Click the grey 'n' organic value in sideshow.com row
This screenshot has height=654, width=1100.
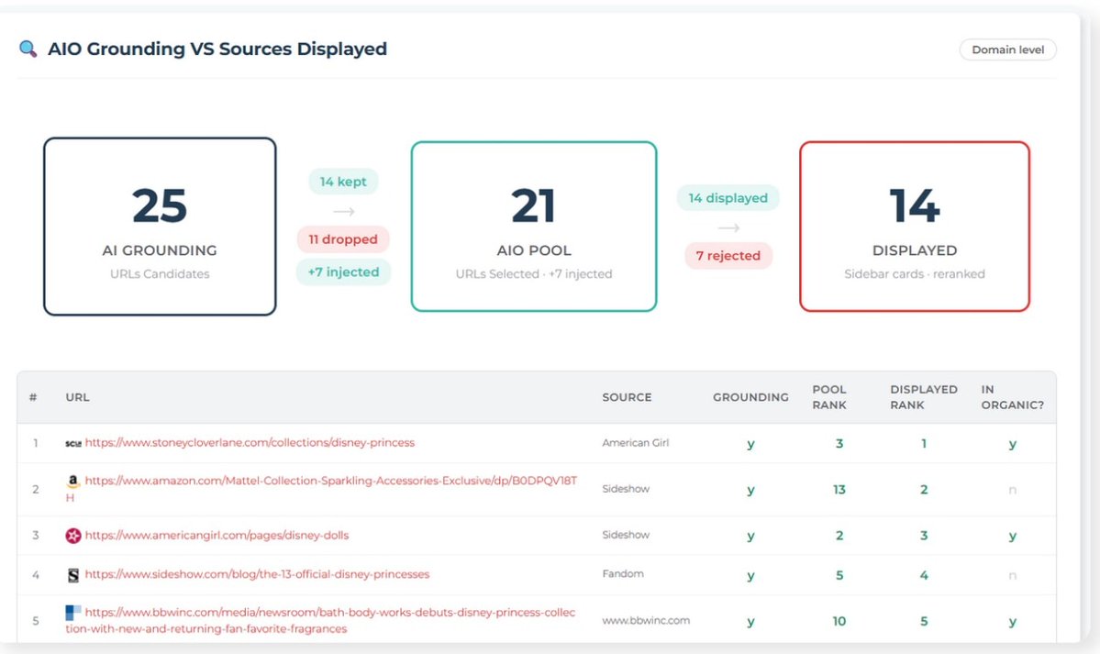(x=1012, y=576)
